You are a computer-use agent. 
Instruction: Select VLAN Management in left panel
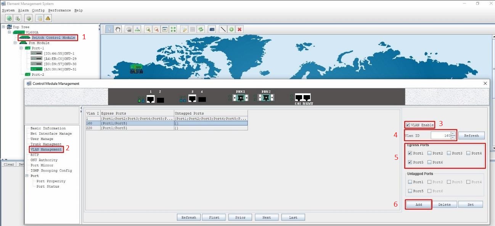click(46, 149)
